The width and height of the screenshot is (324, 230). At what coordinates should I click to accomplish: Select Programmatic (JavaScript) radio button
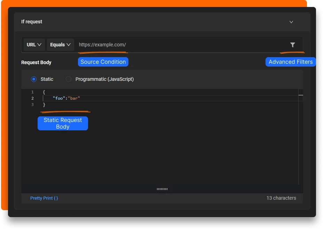pos(69,79)
